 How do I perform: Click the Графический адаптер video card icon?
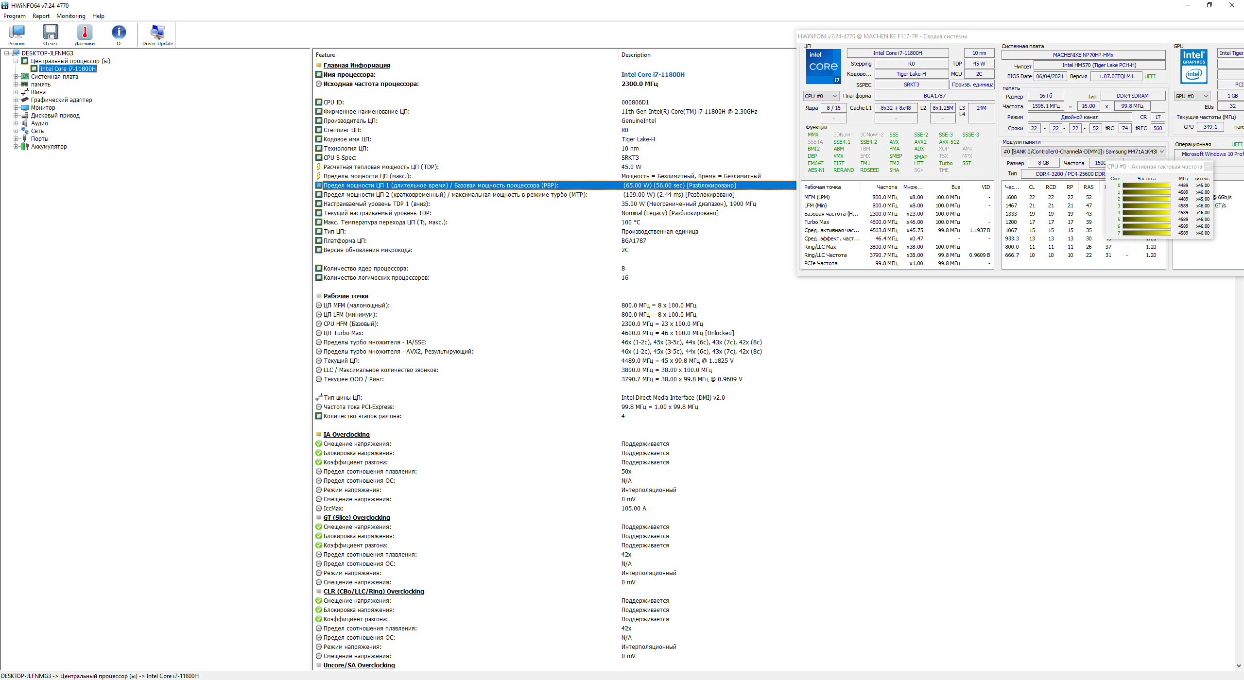click(25, 100)
